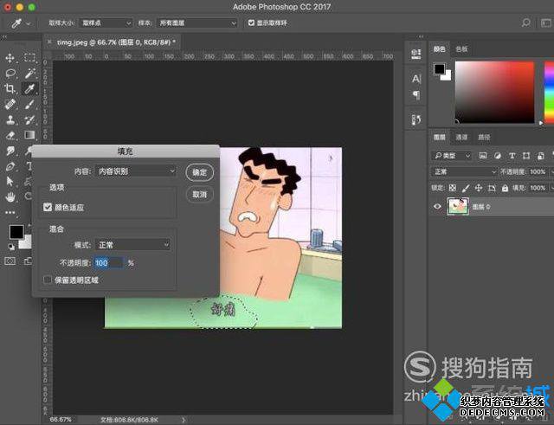This screenshot has width=554, height=425.
Task: Filter layers by type layer icon
Action: tap(512, 156)
